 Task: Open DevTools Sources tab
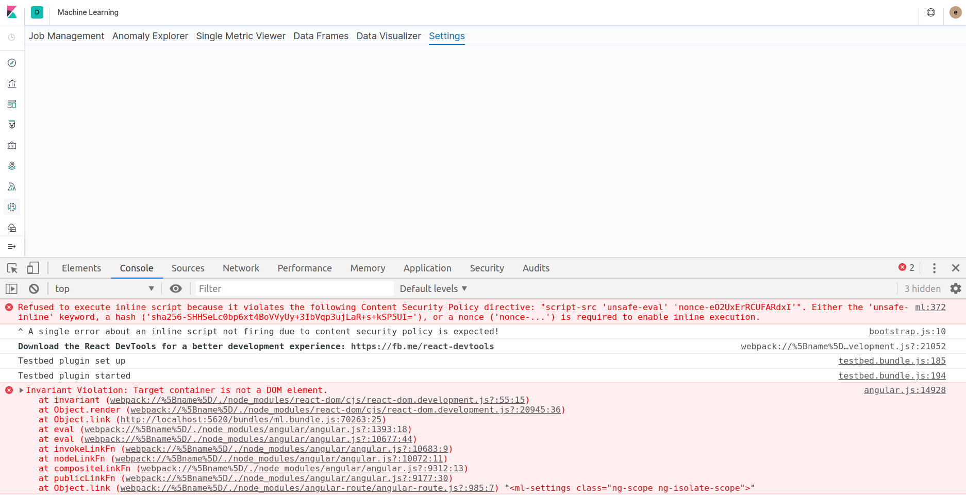click(x=188, y=268)
